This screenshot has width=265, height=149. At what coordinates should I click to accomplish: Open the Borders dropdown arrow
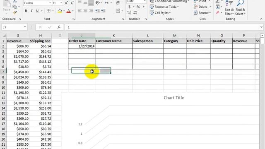point(53,11)
